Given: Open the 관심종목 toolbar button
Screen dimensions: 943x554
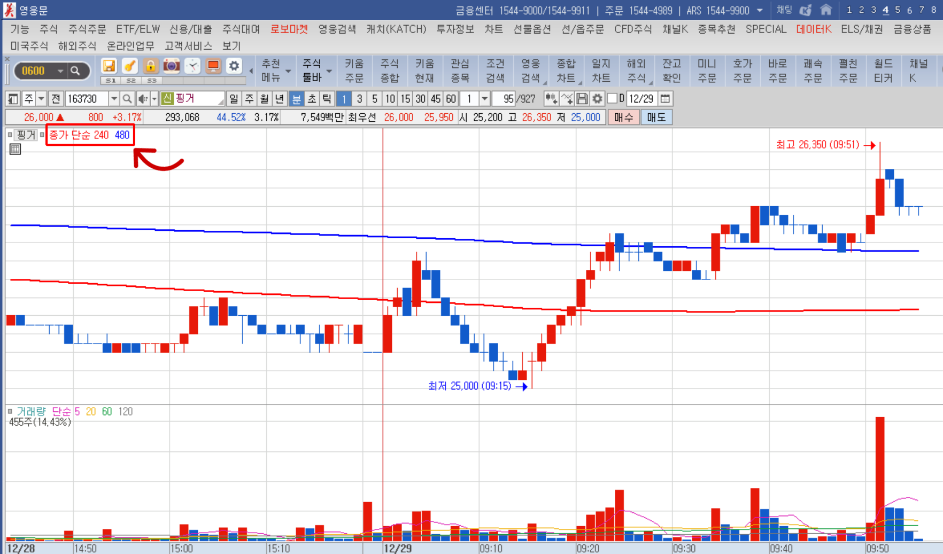Looking at the screenshot, I should [460, 71].
